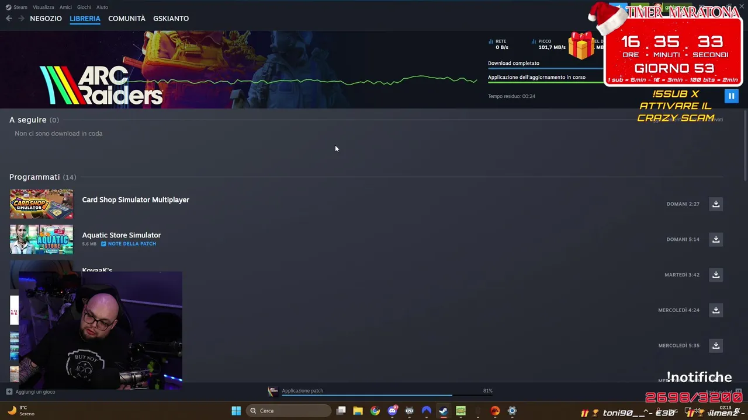
Task: Click the ARC Raiders icon in status bar
Action: click(272, 391)
